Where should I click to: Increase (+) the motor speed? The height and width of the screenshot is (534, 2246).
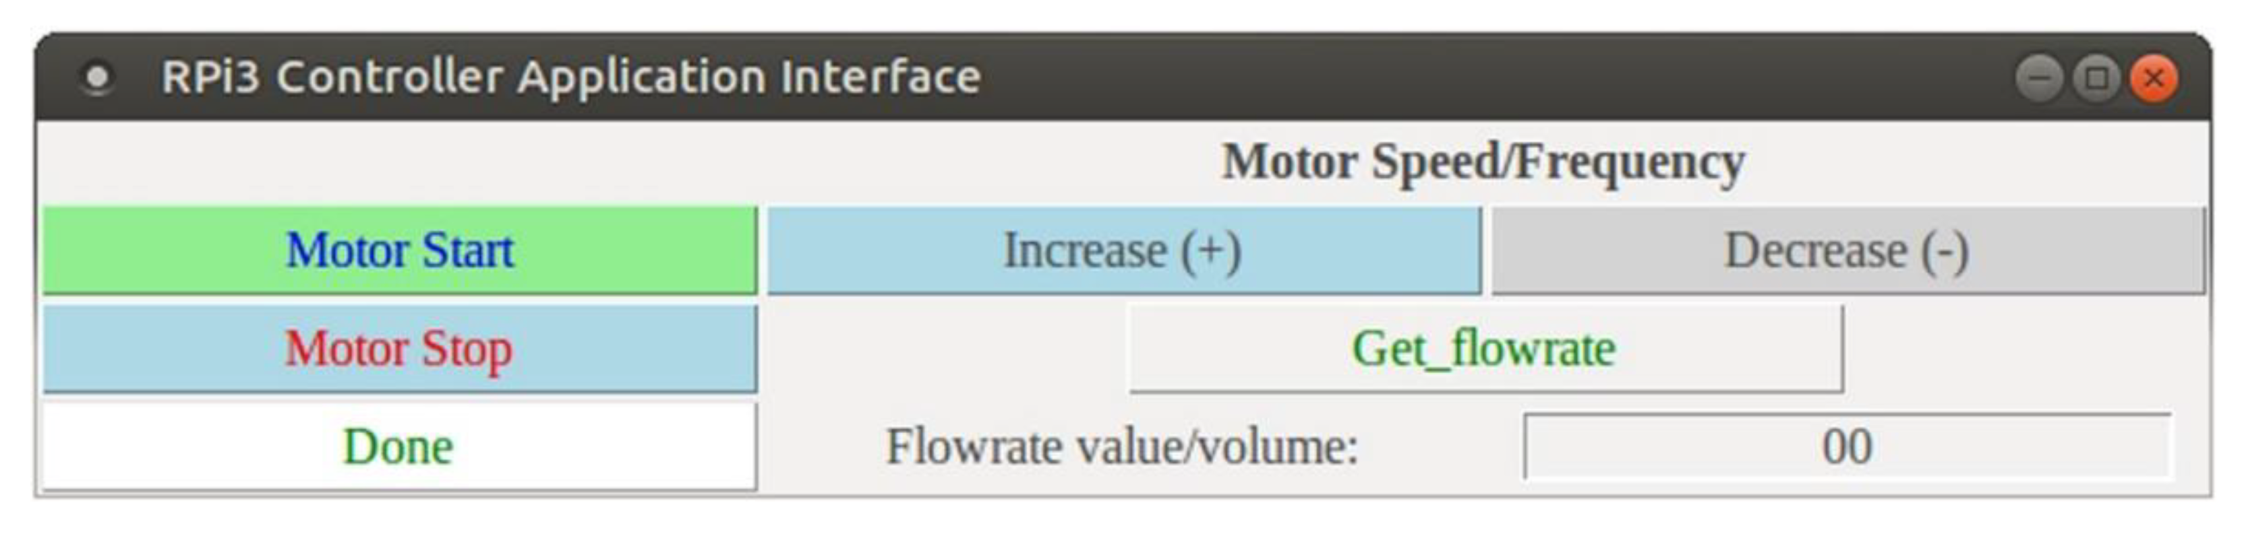click(1123, 251)
